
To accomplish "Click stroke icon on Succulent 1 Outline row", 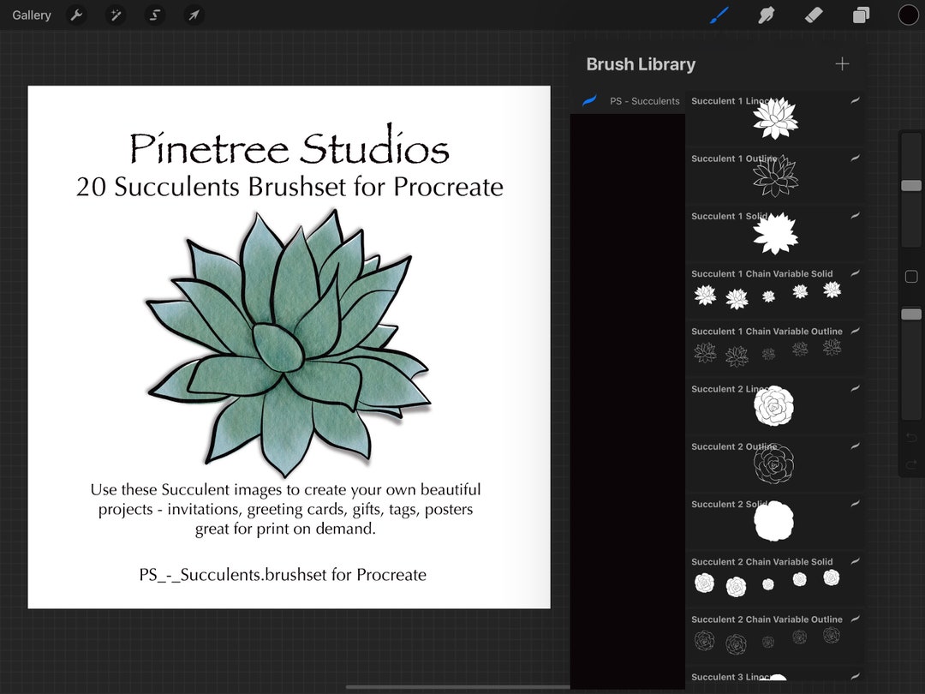I will [855, 159].
